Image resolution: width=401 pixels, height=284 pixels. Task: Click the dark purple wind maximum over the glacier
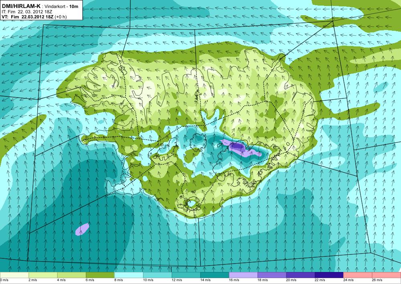237,146
